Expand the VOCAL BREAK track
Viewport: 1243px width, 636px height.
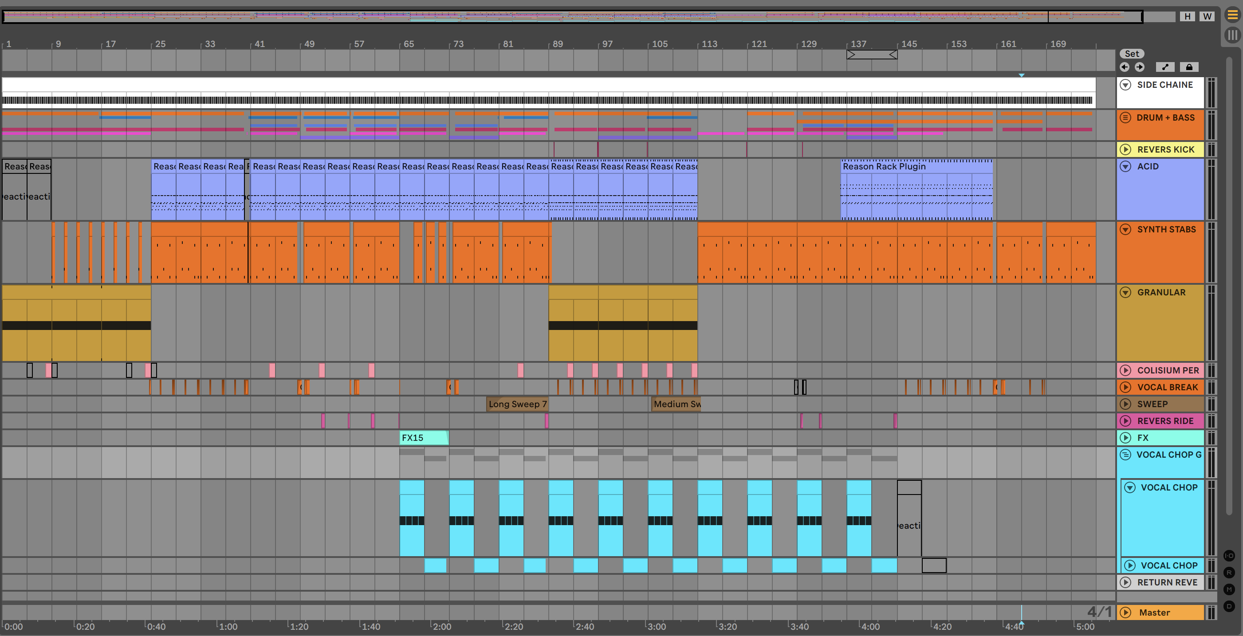point(1125,387)
